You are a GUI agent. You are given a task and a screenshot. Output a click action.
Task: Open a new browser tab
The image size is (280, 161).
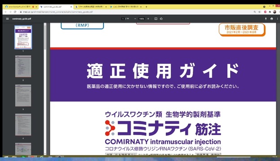(146, 7)
